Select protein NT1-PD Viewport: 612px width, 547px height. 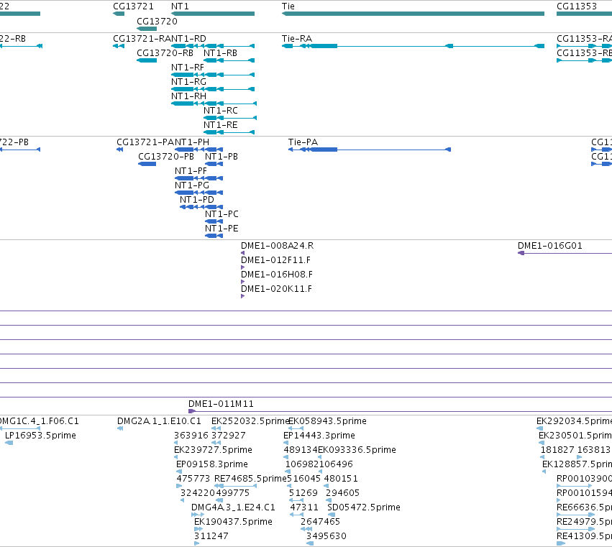[x=201, y=207]
